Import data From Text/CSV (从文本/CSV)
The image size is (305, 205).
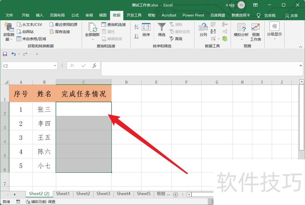(30, 24)
